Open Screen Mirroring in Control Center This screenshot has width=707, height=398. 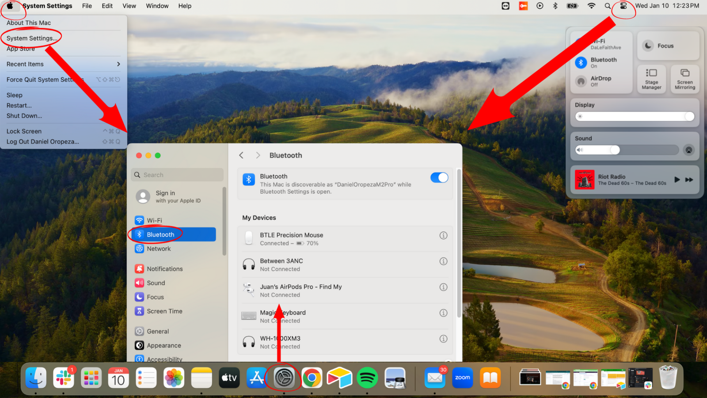click(x=685, y=79)
